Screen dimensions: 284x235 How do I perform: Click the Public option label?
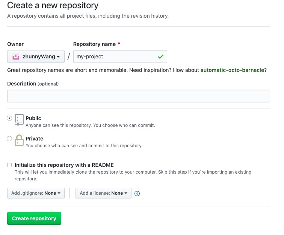[33, 118]
